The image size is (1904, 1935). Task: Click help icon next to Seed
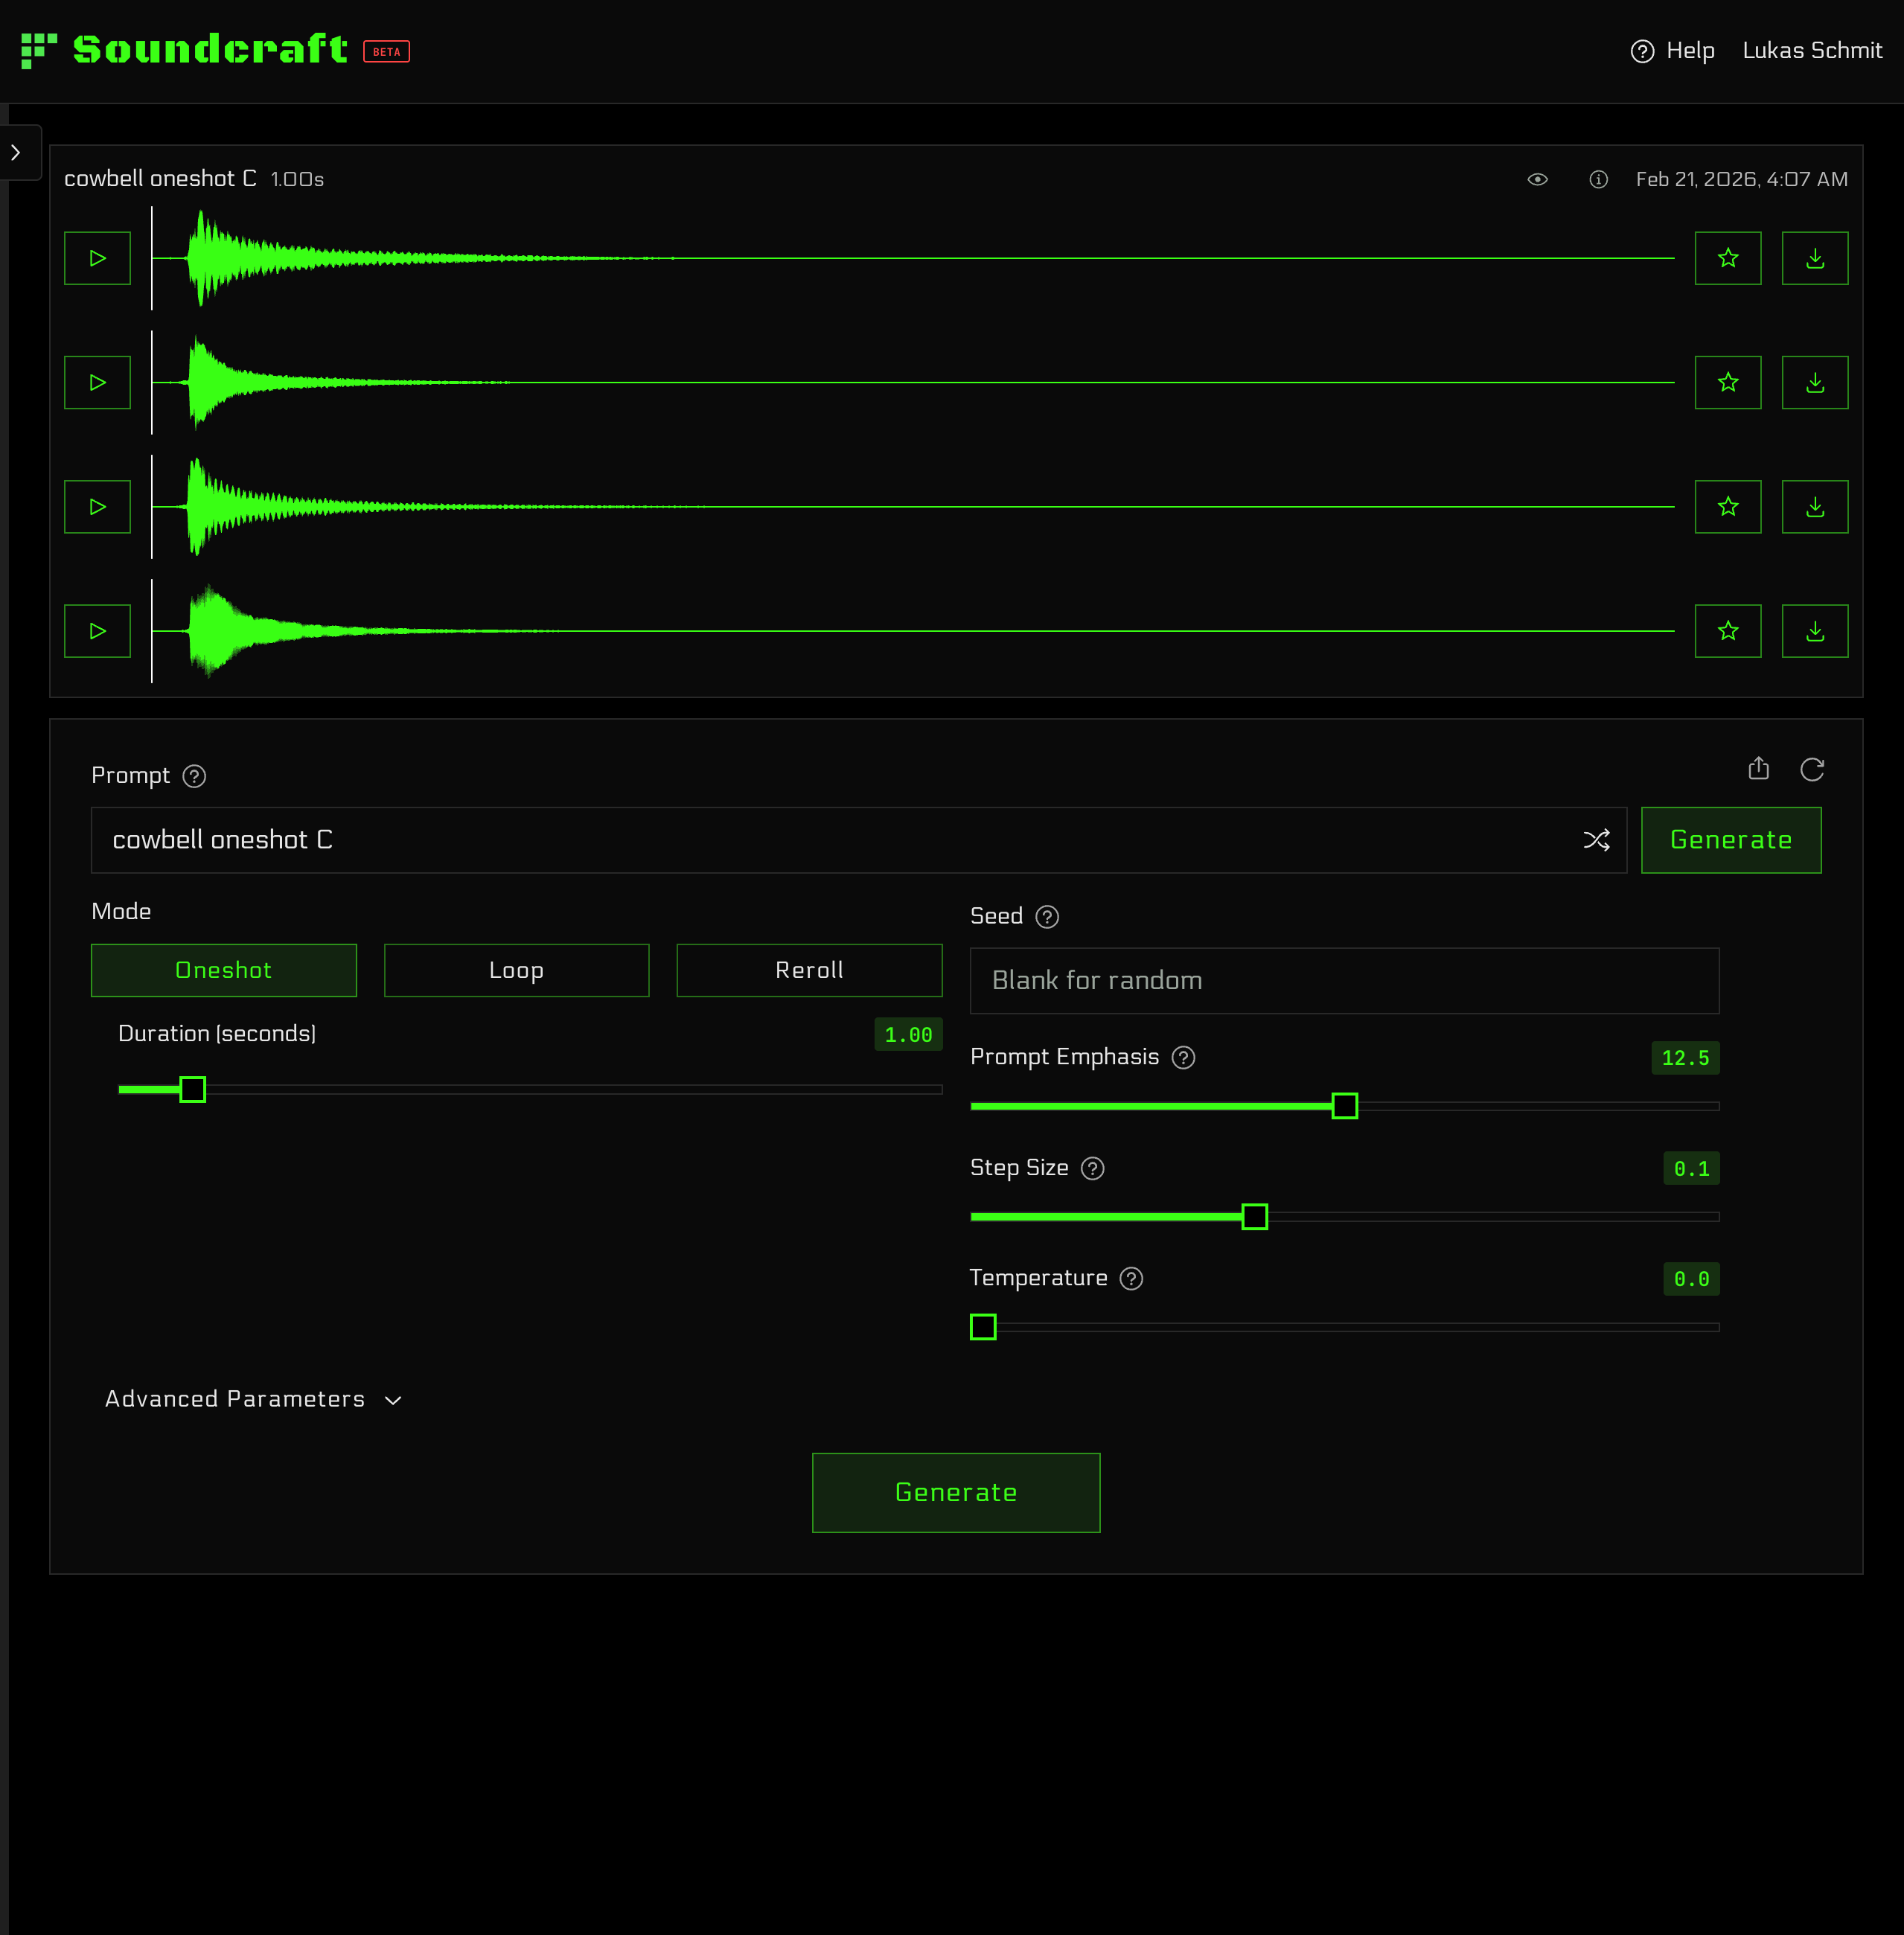pos(1046,917)
